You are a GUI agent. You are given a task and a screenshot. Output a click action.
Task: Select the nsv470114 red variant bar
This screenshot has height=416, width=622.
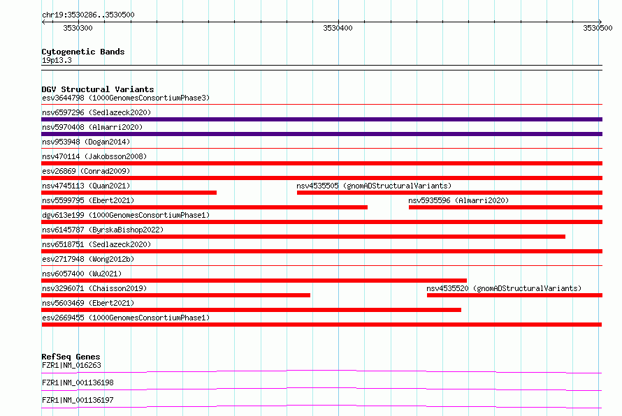pos(321,163)
